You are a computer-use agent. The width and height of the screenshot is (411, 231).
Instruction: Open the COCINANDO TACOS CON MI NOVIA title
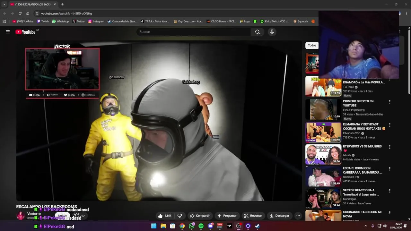[x=362, y=214]
